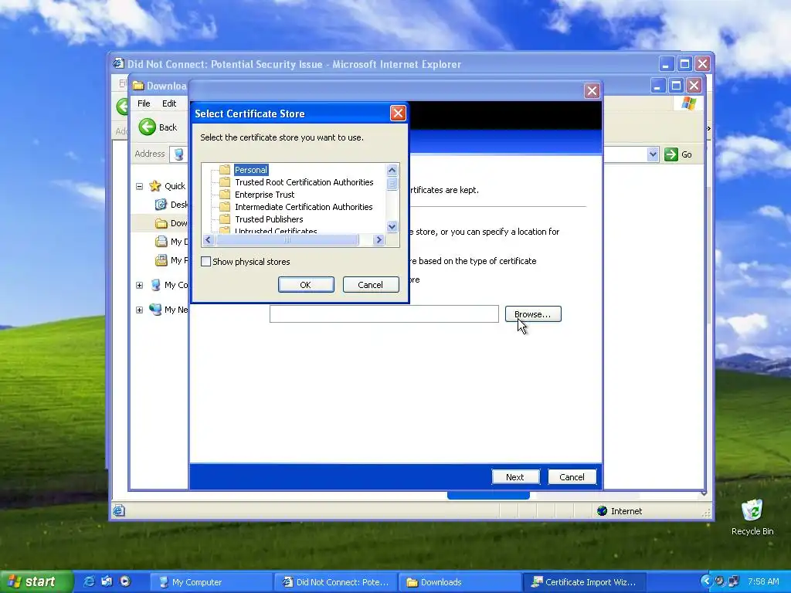Select My Documents icon in sidebar
The height and width of the screenshot is (593, 791).
161,242
